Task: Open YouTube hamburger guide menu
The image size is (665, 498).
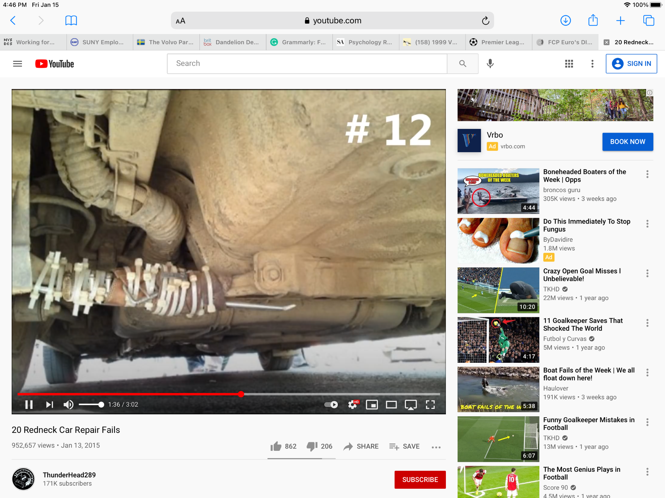Action: [x=18, y=63]
